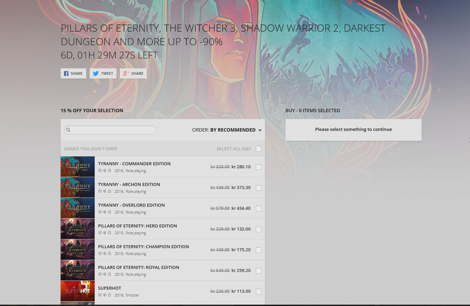470x306 pixels.
Task: Click Linux icon on Tyranny Commander Edition row
Action: pyautogui.click(x=109, y=170)
